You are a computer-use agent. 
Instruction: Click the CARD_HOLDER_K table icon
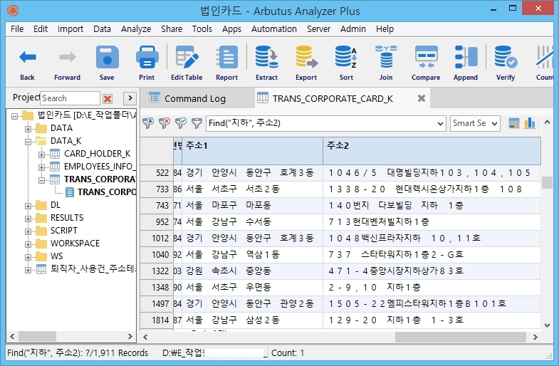click(55, 154)
